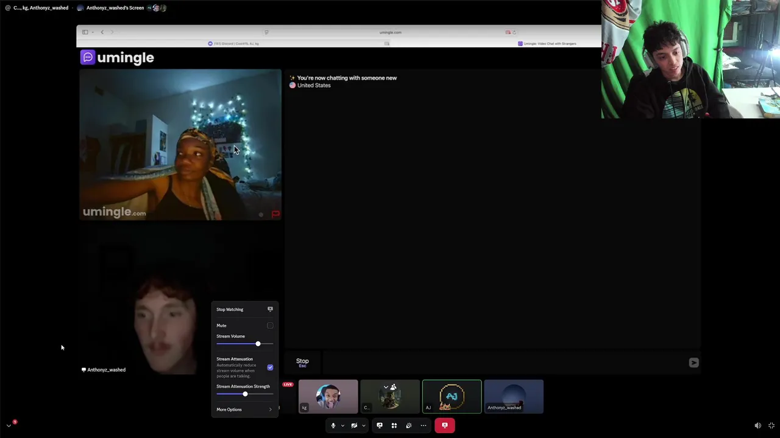Switch to the Discord browser tab
780x438 pixels.
[233, 44]
